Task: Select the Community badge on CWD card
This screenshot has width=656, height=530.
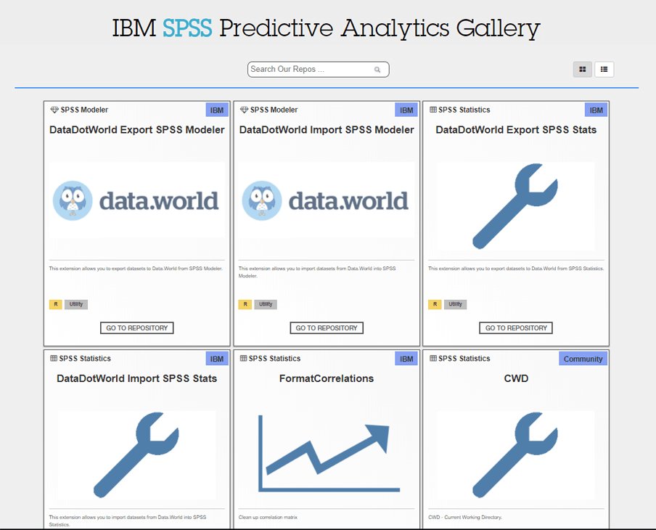Action: [x=583, y=359]
